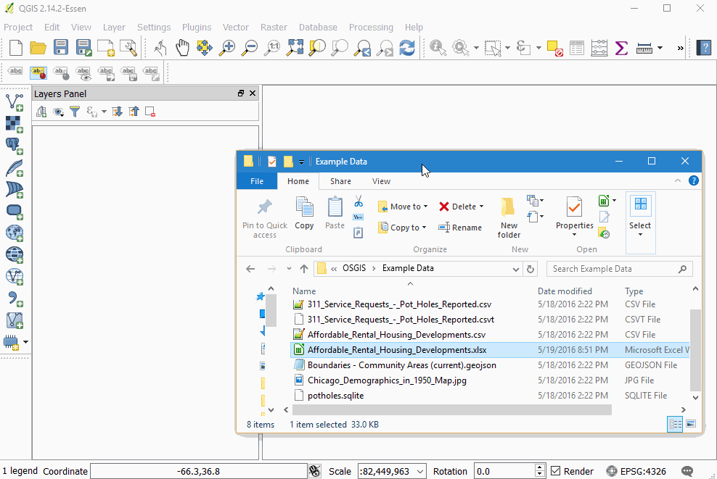Click Zoom to Native Resolution 1:1 icon
The width and height of the screenshot is (717, 479).
pos(272,48)
